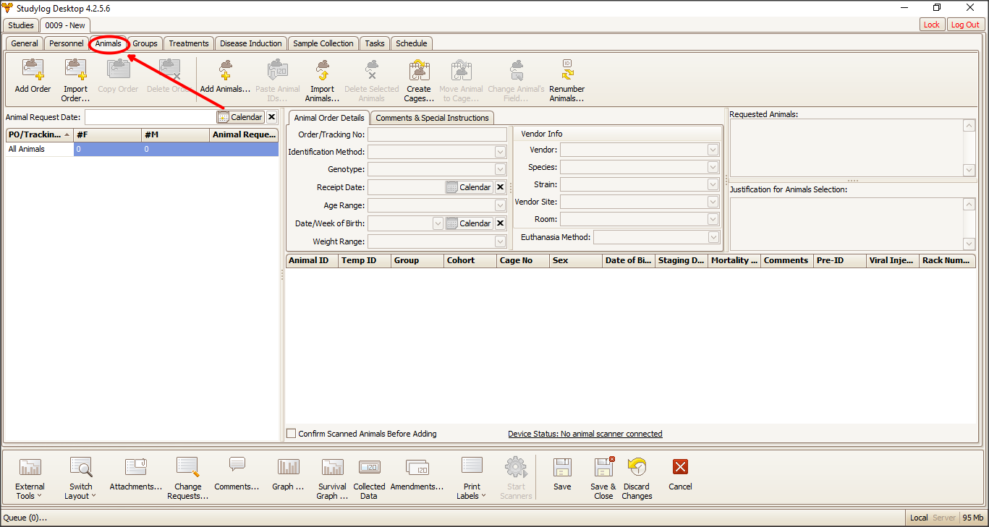This screenshot has height=527, width=989.
Task: Click the Add Order icon
Action: [33, 70]
